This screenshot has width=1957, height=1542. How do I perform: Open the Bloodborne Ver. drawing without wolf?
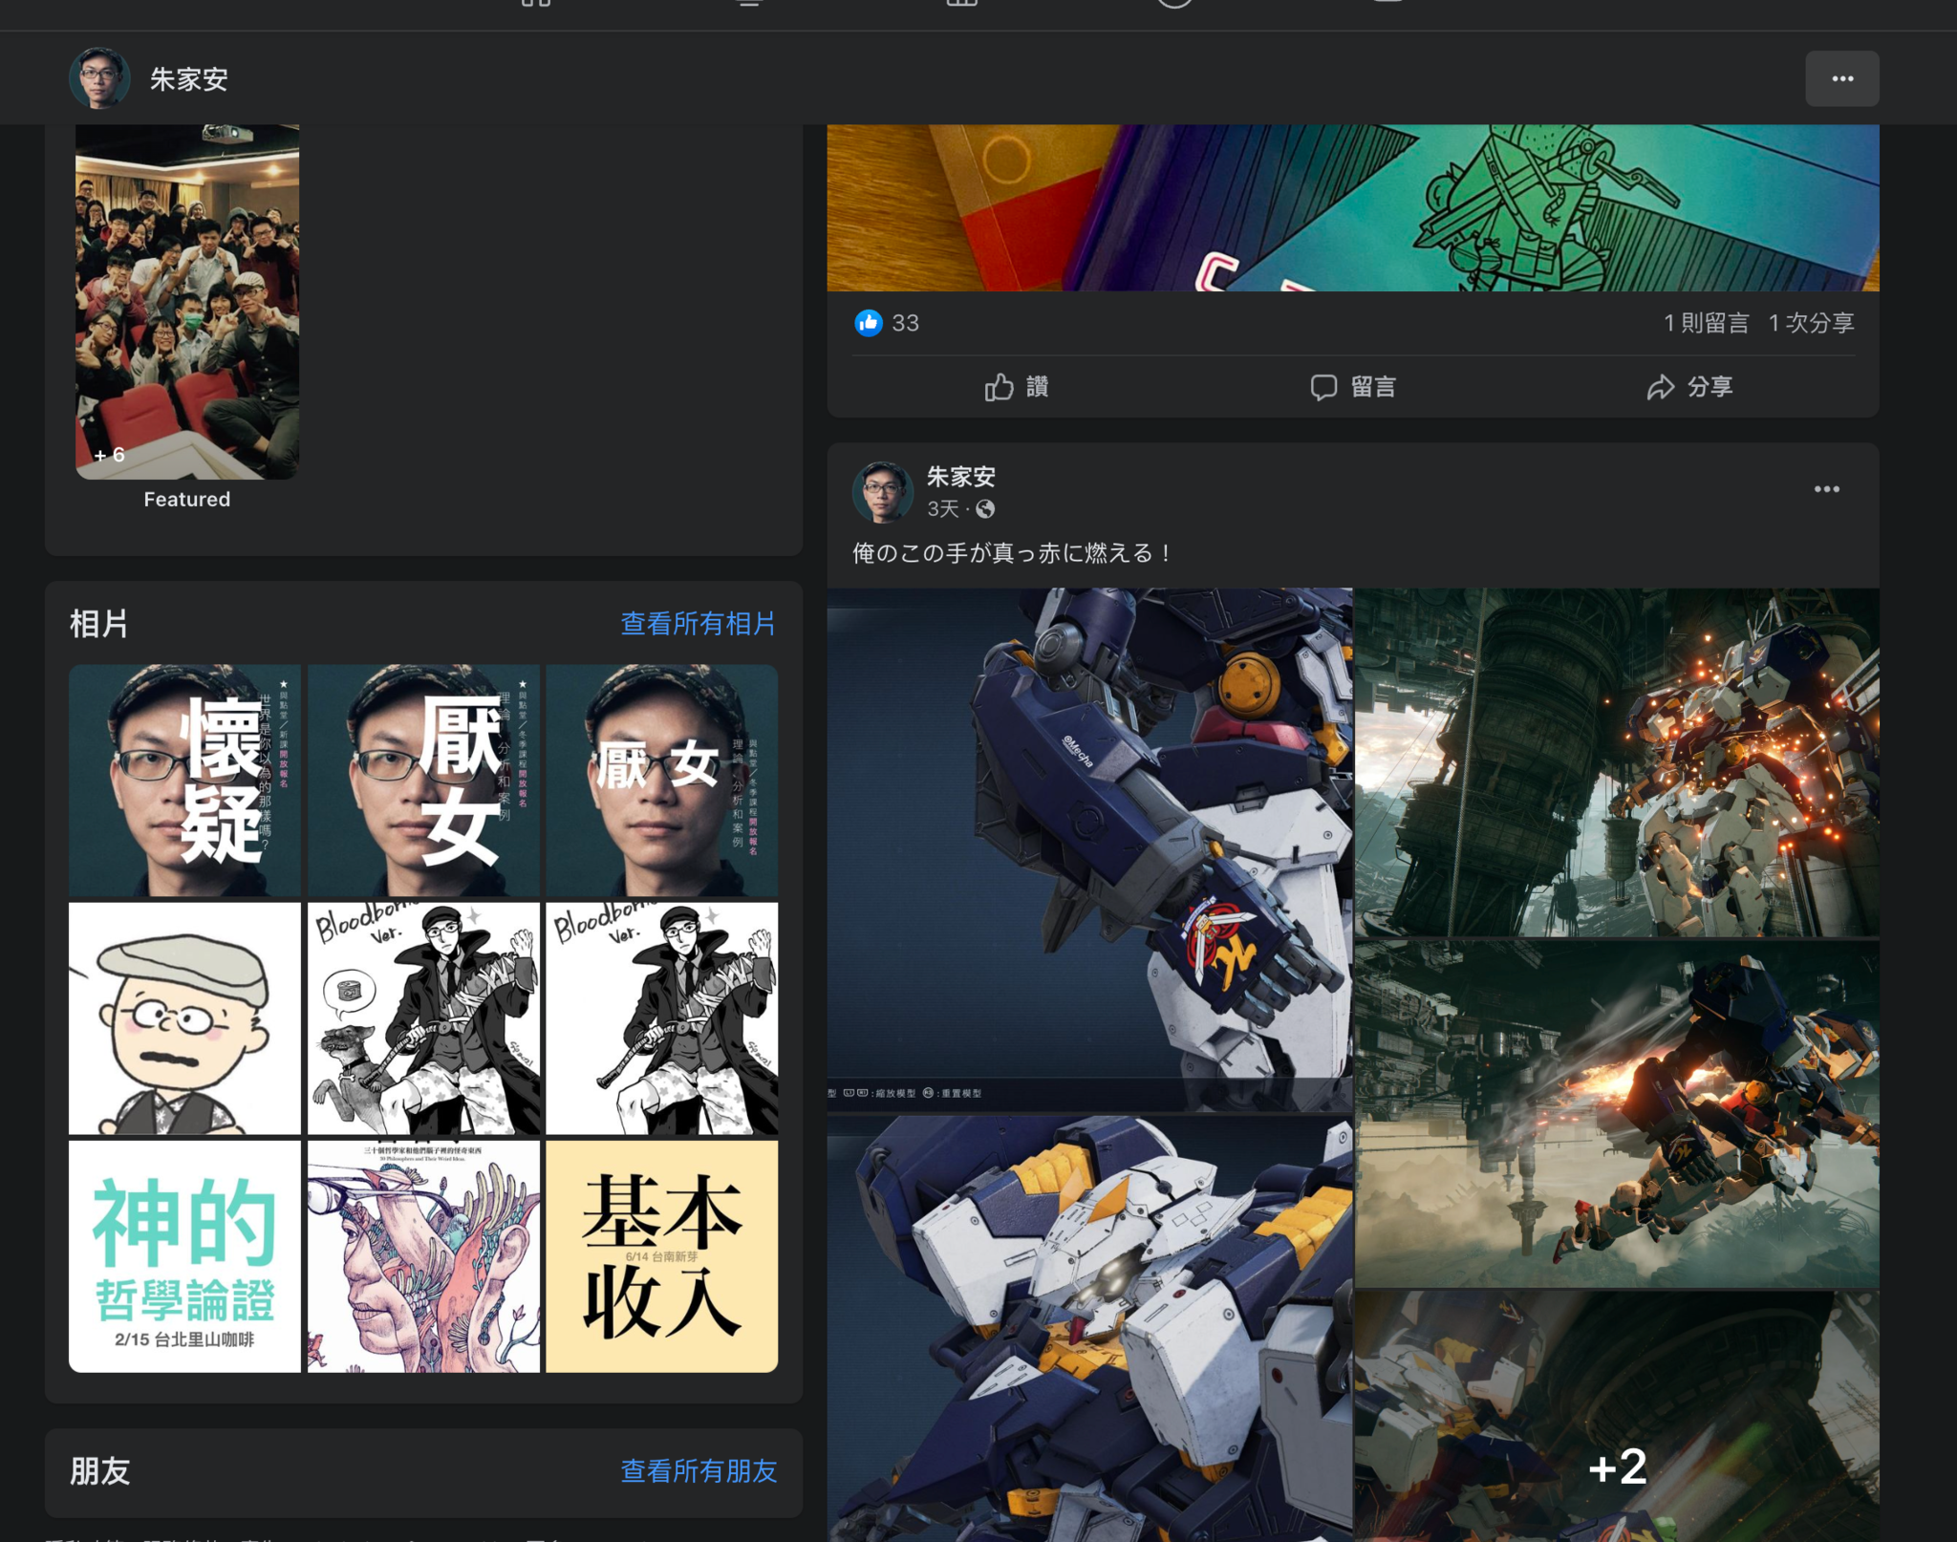[x=661, y=1018]
